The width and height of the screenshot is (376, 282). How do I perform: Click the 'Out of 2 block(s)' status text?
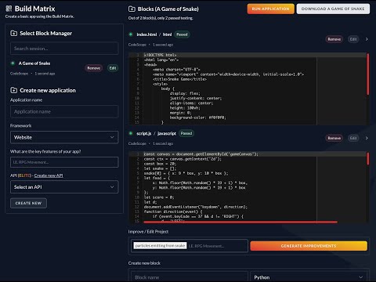pyautogui.click(x=161, y=18)
